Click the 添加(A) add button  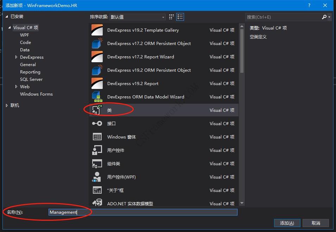[287, 223]
